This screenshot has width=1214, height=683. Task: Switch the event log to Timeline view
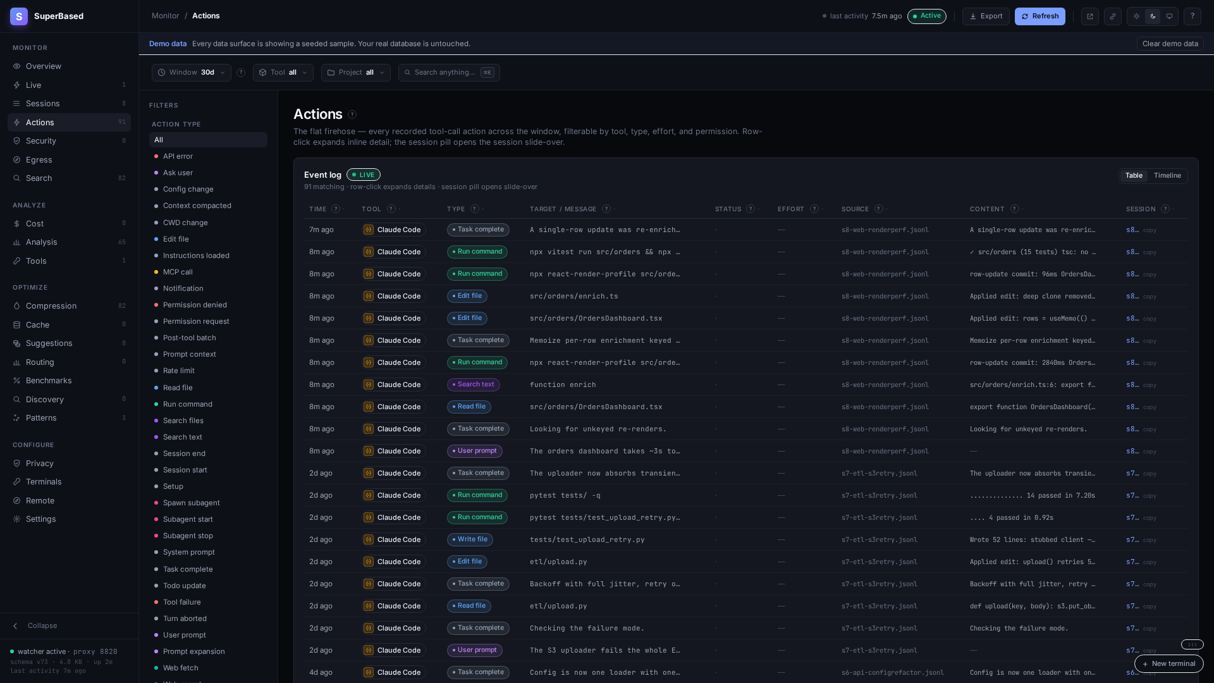[x=1167, y=176]
